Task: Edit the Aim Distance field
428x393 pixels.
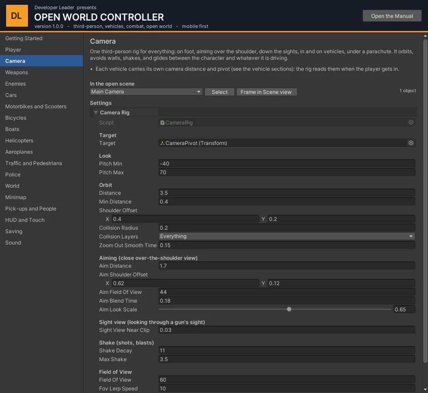Action: (287, 266)
